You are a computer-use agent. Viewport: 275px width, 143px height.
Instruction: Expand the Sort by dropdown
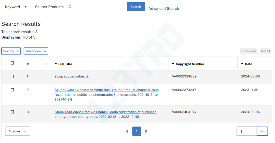pos(11,51)
